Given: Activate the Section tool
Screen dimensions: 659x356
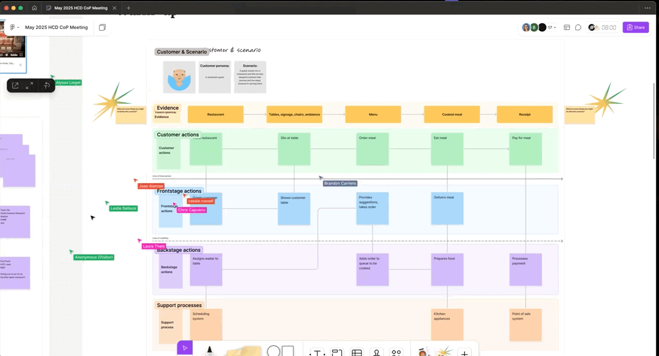Looking at the screenshot, I should [337, 352].
